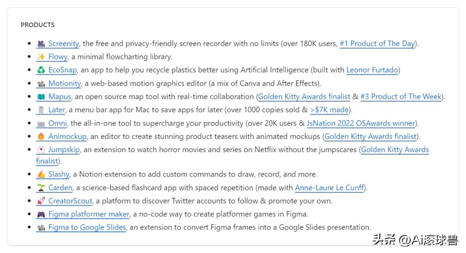Click the seedling emoji beside Carden

coord(41,188)
